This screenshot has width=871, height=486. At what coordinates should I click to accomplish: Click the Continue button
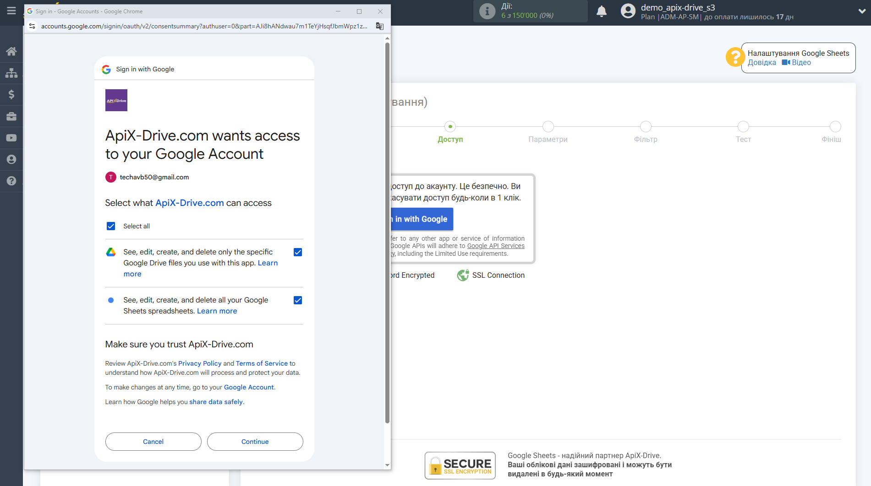[255, 442]
